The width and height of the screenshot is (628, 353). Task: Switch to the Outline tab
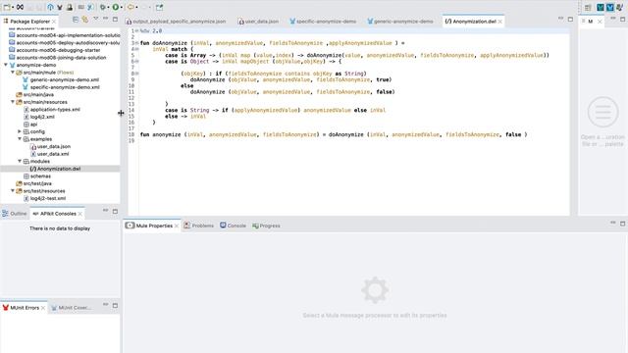coord(15,214)
